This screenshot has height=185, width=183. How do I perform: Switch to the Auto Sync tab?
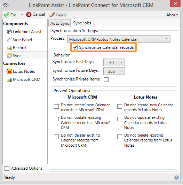pyautogui.click(x=59, y=23)
